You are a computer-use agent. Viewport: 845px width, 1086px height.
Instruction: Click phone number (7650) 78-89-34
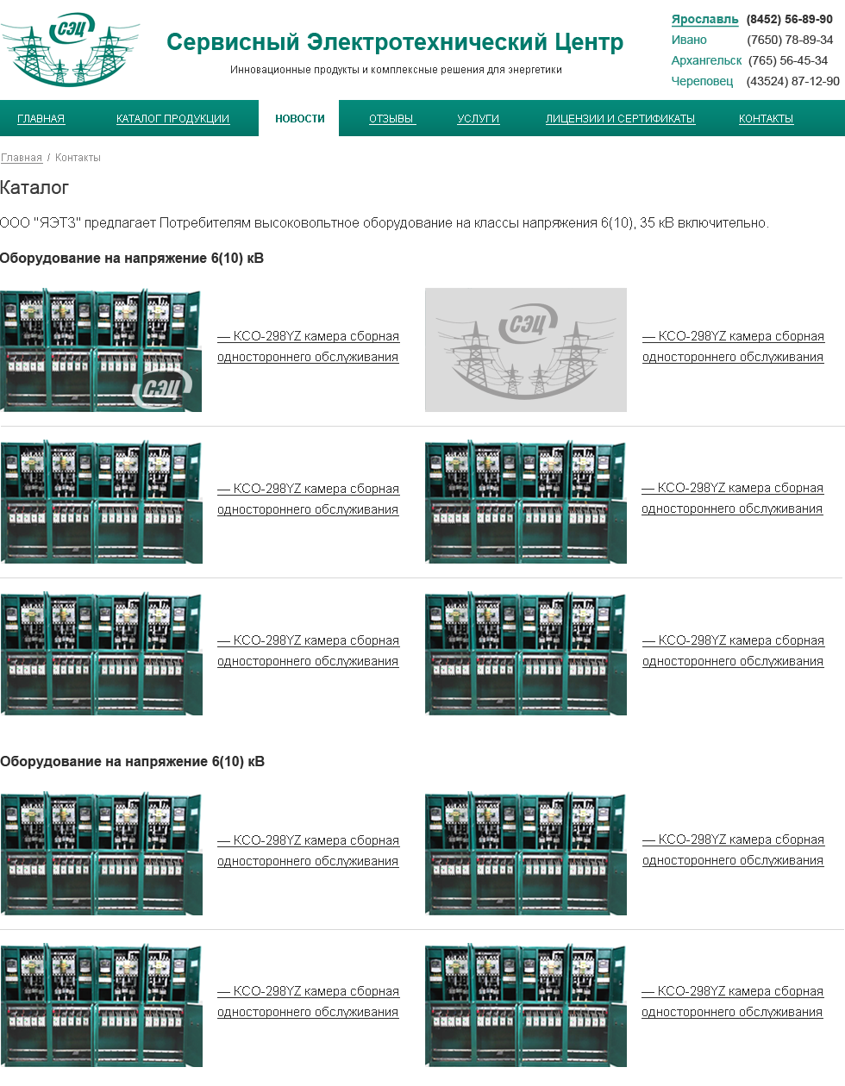[790, 40]
